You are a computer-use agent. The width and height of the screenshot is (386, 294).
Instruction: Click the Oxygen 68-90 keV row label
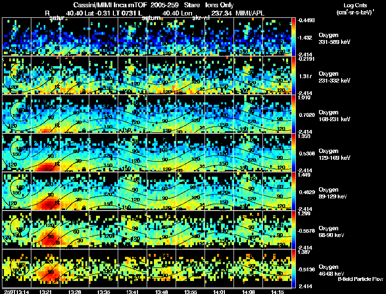point(331,232)
